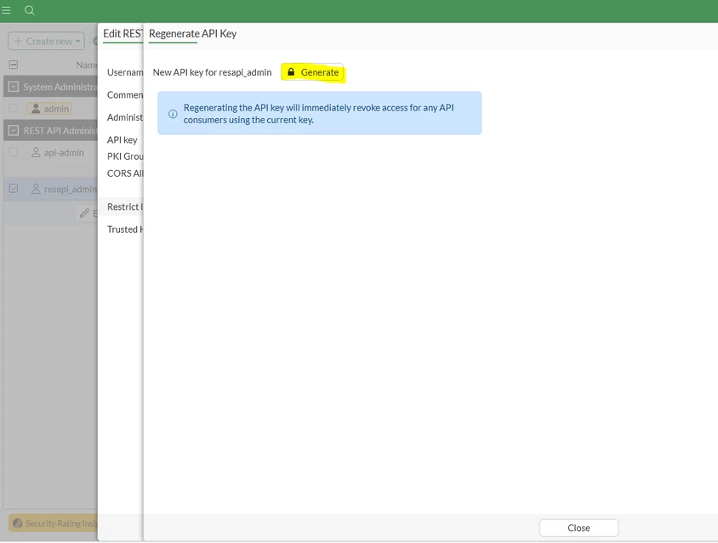The image size is (718, 543).
Task: Click the api-admin user icon
Action: point(36,152)
